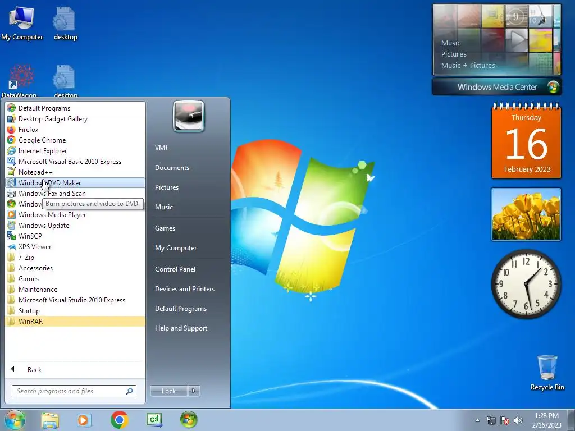
Task: Click the calendar gadget showing 16
Action: (x=526, y=141)
